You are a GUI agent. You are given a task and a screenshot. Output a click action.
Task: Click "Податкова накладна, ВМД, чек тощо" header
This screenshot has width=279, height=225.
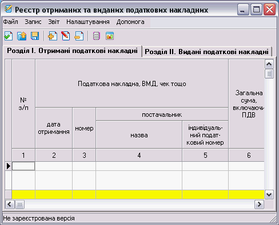(132, 83)
